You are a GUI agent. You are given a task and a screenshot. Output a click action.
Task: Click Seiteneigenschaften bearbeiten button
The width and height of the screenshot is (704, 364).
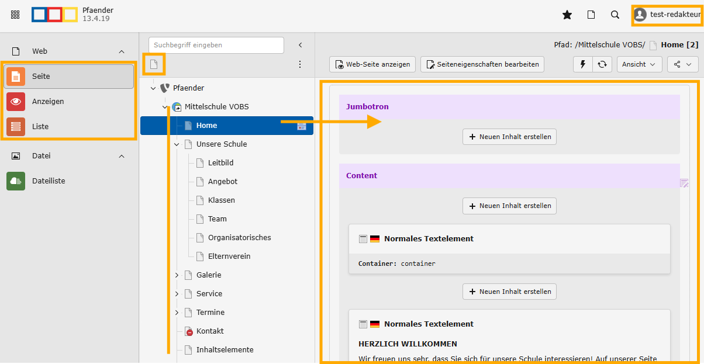[x=482, y=64]
